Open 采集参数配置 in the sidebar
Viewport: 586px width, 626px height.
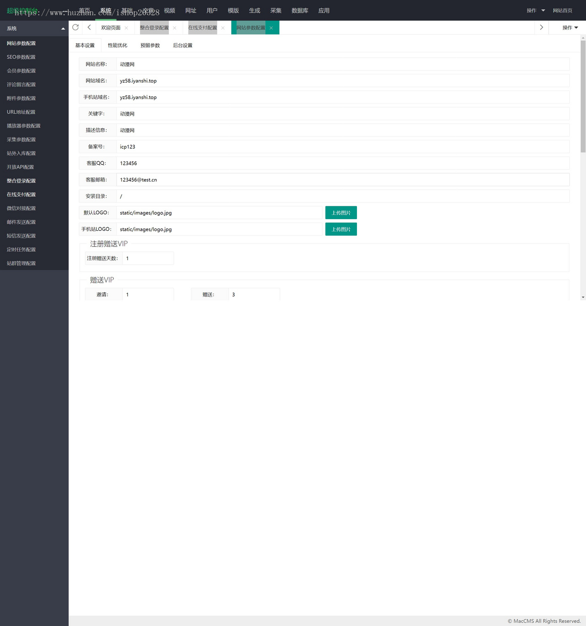[x=34, y=139]
